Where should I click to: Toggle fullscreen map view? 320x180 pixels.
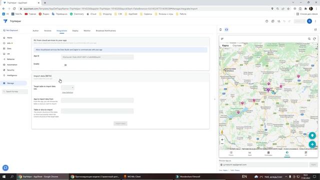pos(314,45)
